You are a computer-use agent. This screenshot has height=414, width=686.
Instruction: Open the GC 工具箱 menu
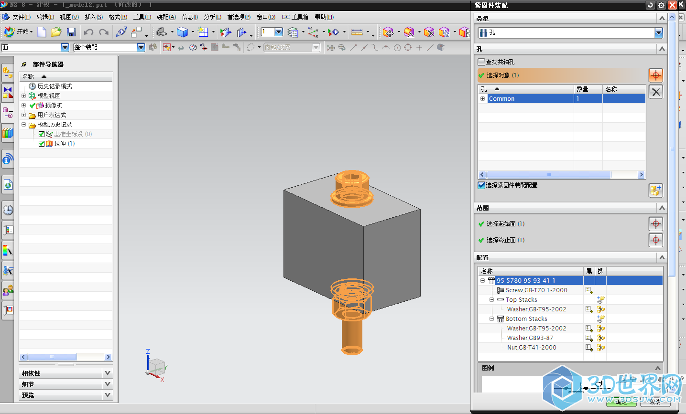click(295, 17)
